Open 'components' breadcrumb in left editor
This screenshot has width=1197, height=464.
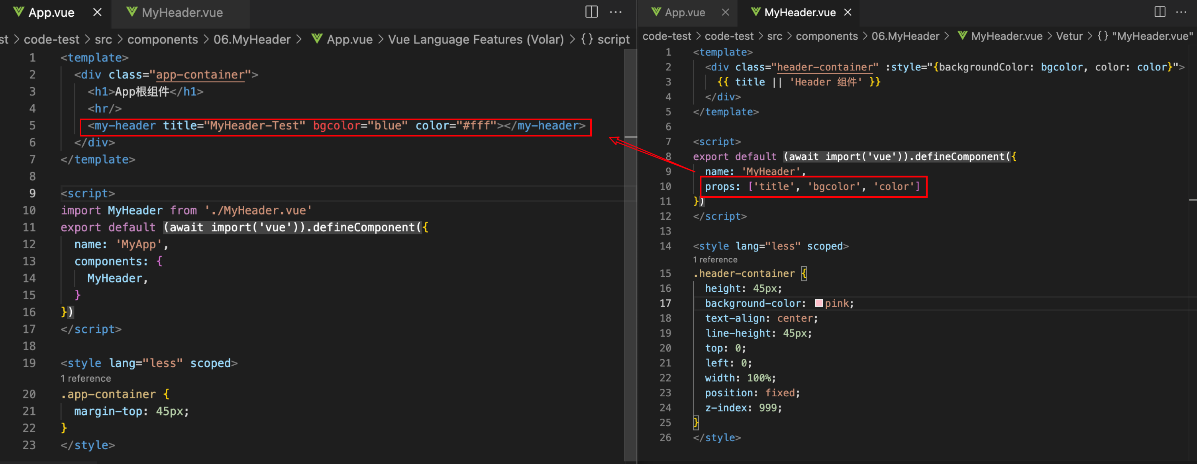[163, 39]
